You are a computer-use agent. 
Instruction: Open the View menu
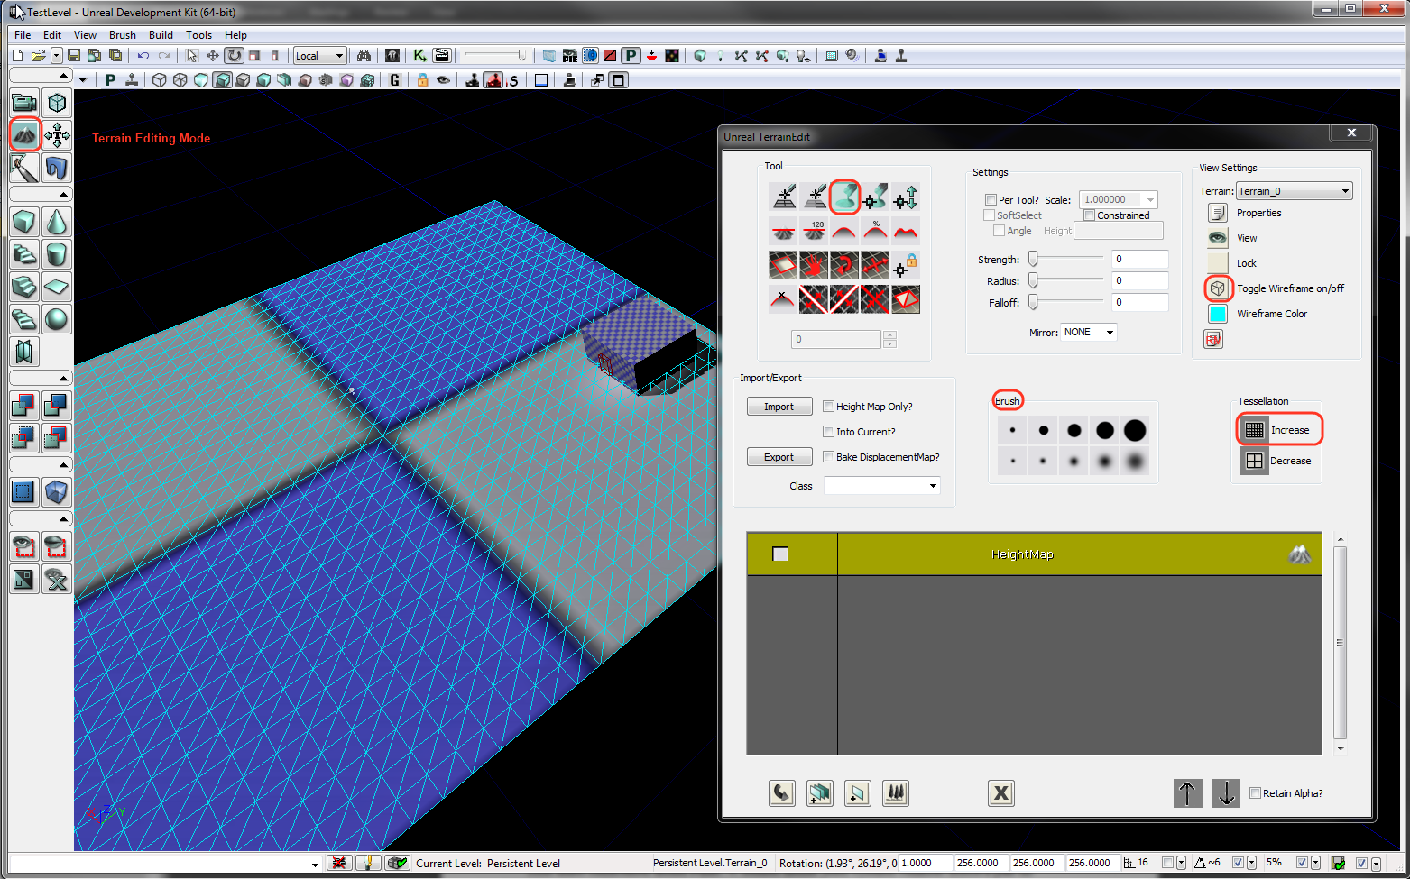pos(85,35)
